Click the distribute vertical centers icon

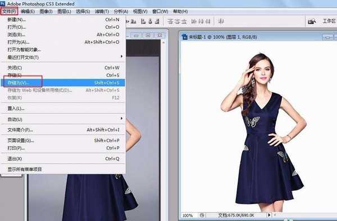click(x=177, y=21)
